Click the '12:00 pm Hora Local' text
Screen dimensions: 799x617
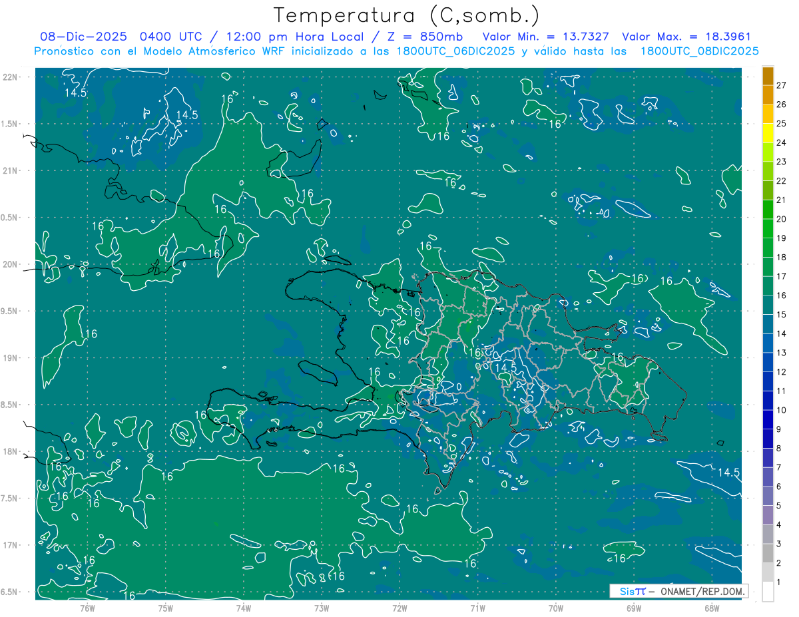coord(297,37)
